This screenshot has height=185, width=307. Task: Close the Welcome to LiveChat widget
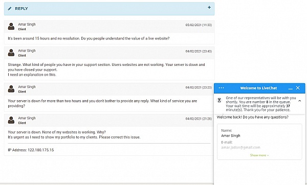click(x=298, y=88)
